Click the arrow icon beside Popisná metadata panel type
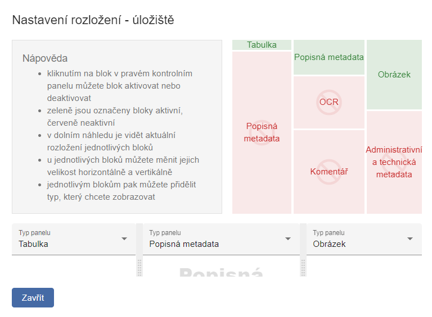This screenshot has height=317, width=432. coord(288,238)
